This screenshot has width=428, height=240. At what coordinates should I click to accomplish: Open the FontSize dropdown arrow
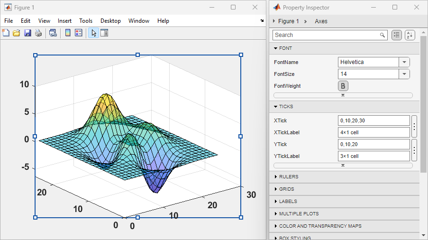coord(404,74)
